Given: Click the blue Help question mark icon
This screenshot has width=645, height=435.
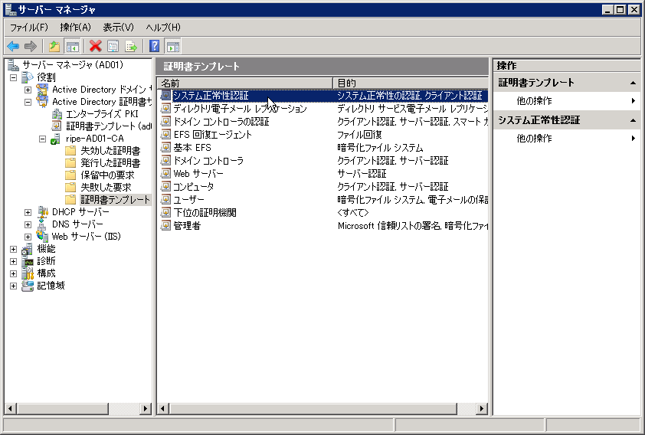Looking at the screenshot, I should pos(154,46).
